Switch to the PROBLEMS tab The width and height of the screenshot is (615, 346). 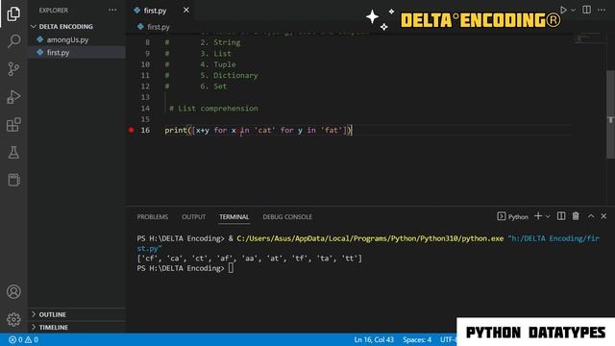click(153, 217)
